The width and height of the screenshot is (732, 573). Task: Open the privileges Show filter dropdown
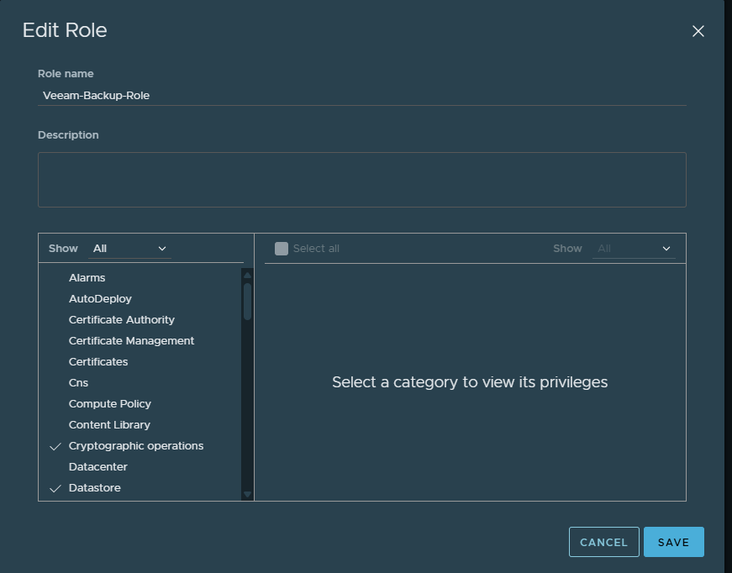tap(634, 249)
